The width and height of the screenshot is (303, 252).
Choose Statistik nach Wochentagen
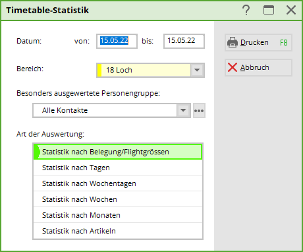(118, 183)
